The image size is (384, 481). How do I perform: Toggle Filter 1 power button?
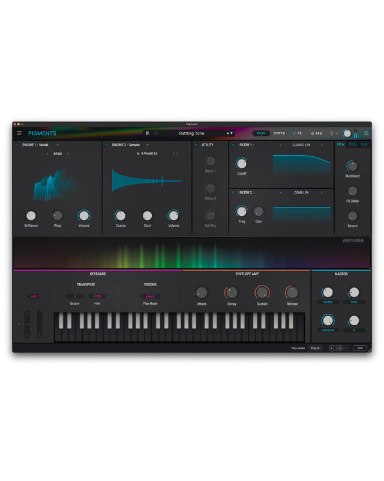point(233,145)
